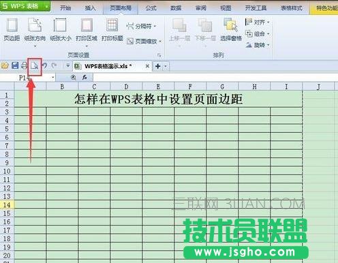The height and width of the screenshot is (263, 338).
Task: Click the fx insert function icon
Action: 84,78
